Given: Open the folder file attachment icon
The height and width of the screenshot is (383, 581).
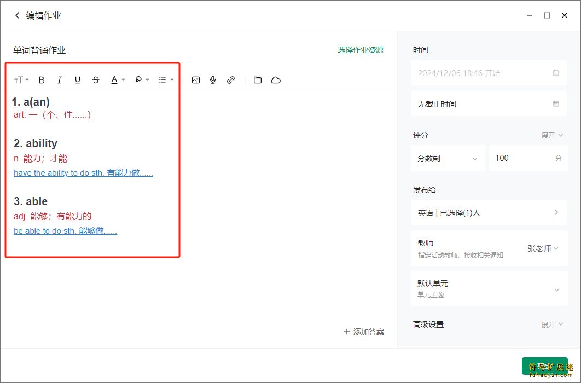Looking at the screenshot, I should [x=258, y=80].
